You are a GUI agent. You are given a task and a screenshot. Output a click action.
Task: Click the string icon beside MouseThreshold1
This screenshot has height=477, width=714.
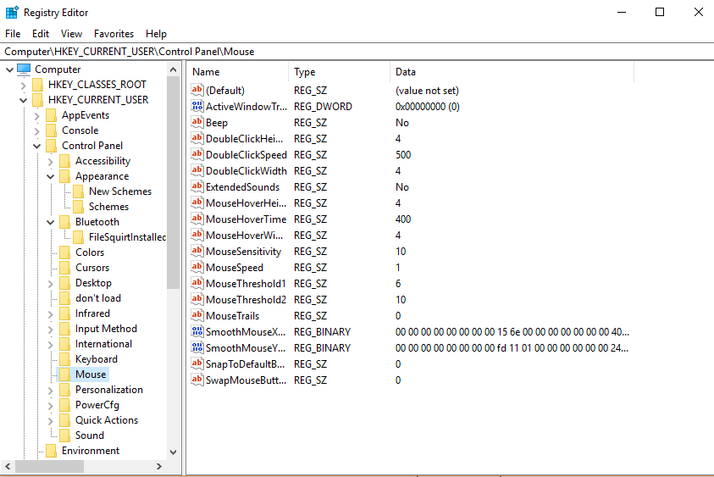point(197,283)
